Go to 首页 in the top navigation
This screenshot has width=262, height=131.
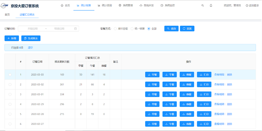tap(65, 6)
